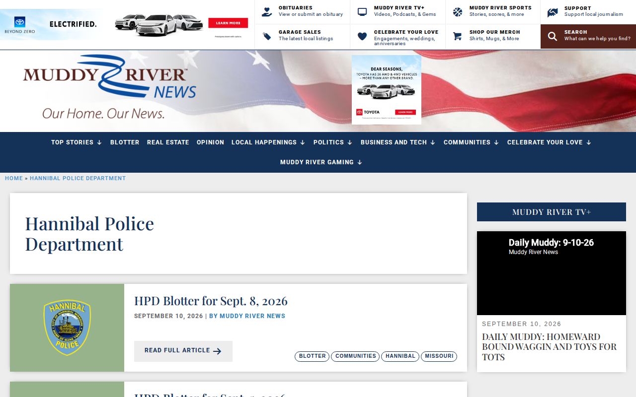Expand the Celebrate Your Love nav dropdown arrow
Viewport: 636px width, 397px height.
tap(589, 142)
